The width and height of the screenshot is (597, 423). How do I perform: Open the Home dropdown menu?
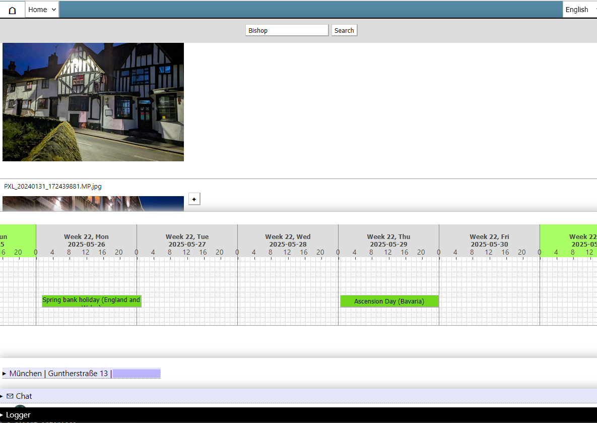click(x=42, y=10)
